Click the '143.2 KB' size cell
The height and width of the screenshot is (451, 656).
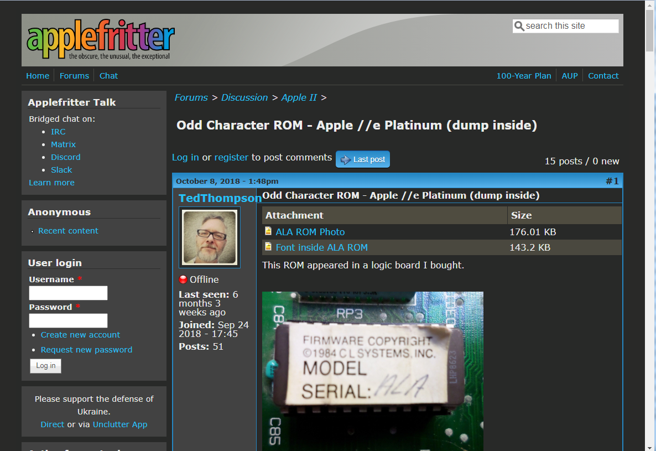click(x=530, y=247)
